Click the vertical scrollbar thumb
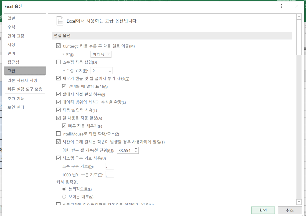 299,37
